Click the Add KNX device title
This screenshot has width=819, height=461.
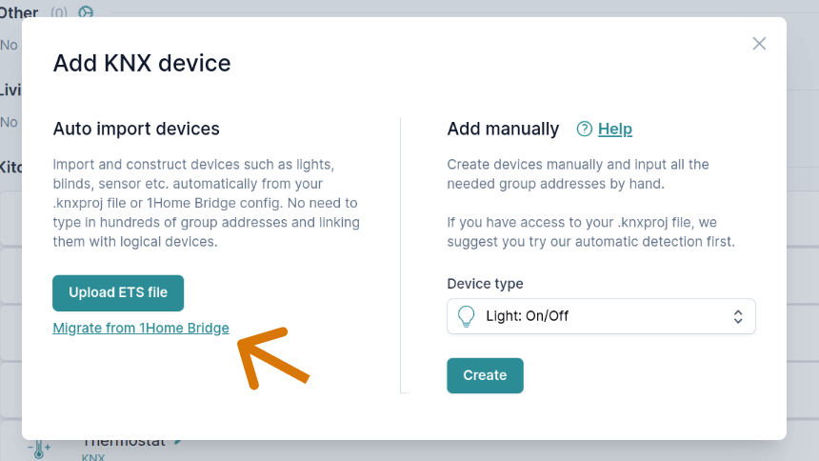coord(142,64)
